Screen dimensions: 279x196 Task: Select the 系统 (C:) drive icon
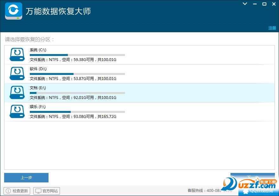pyautogui.click(x=16, y=54)
